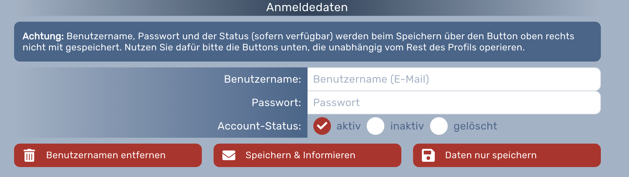This screenshot has height=177, width=629.
Task: Focus the Passwort input field
Action: (x=454, y=103)
